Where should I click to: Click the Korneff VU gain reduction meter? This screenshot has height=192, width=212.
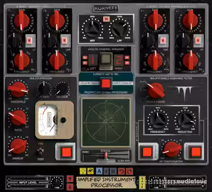(54, 120)
